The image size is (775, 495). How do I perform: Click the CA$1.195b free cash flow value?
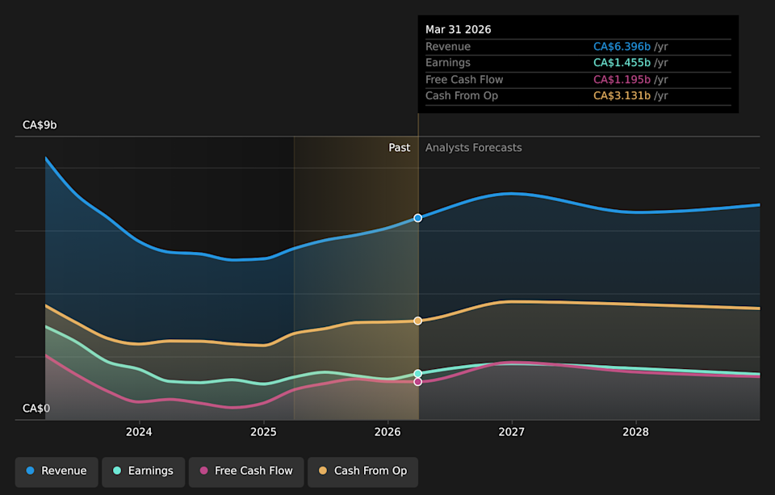(622, 80)
